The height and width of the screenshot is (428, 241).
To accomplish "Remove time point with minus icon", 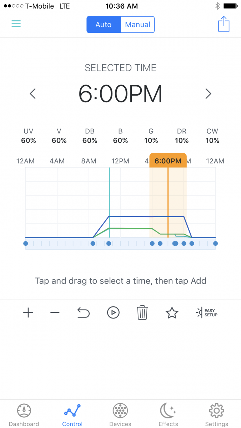I will point(55,313).
